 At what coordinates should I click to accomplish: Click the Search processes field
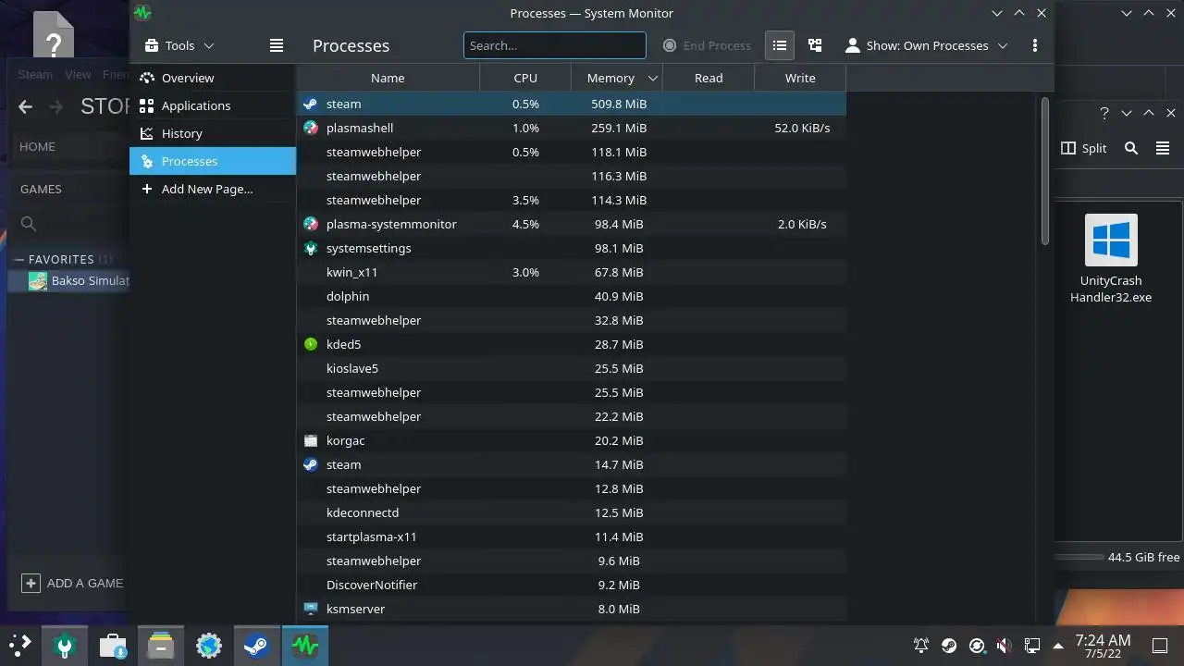click(555, 45)
